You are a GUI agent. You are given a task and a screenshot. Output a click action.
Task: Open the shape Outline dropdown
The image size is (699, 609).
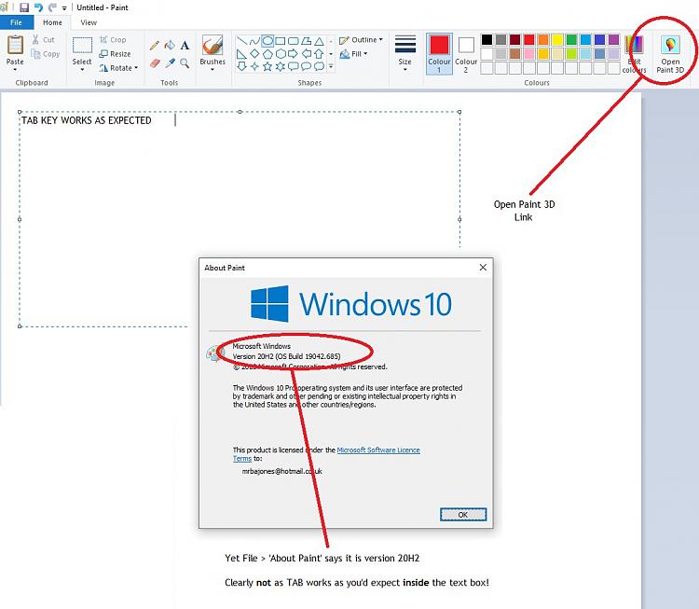pyautogui.click(x=361, y=40)
